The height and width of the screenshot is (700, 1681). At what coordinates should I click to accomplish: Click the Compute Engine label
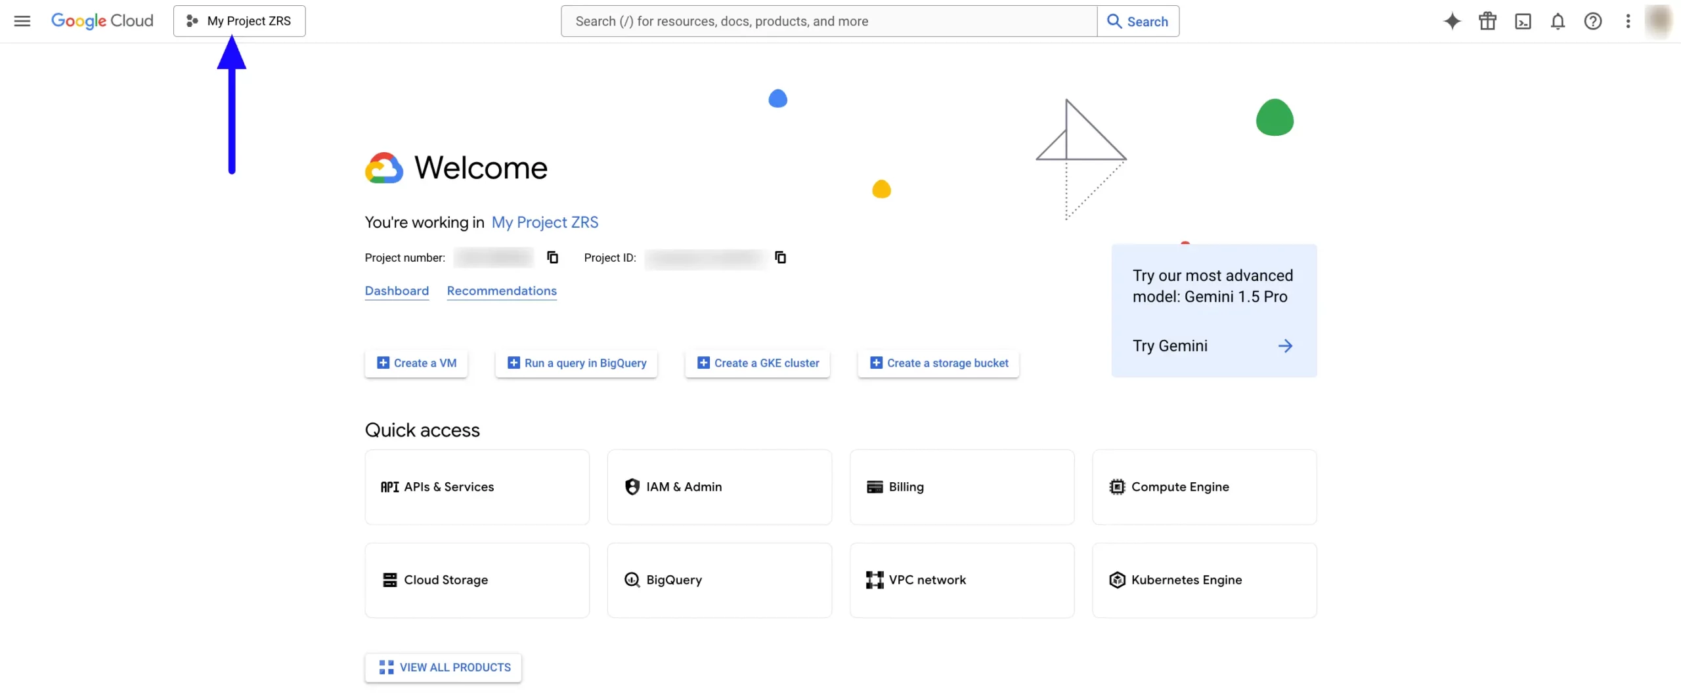tap(1180, 487)
